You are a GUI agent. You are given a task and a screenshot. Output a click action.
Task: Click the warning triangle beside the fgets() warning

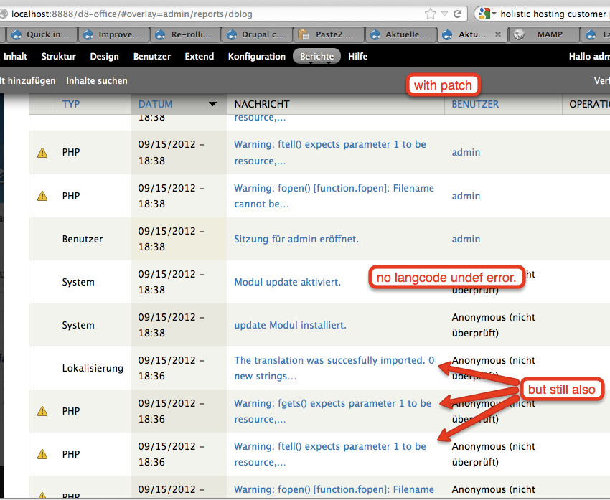(41, 410)
